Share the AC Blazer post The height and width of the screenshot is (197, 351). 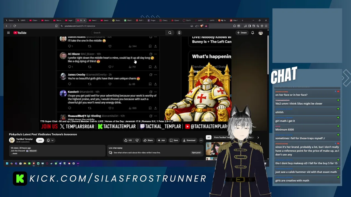(155, 67)
